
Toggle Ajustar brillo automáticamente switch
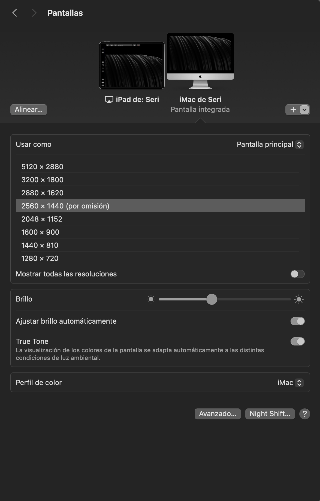[x=297, y=321]
